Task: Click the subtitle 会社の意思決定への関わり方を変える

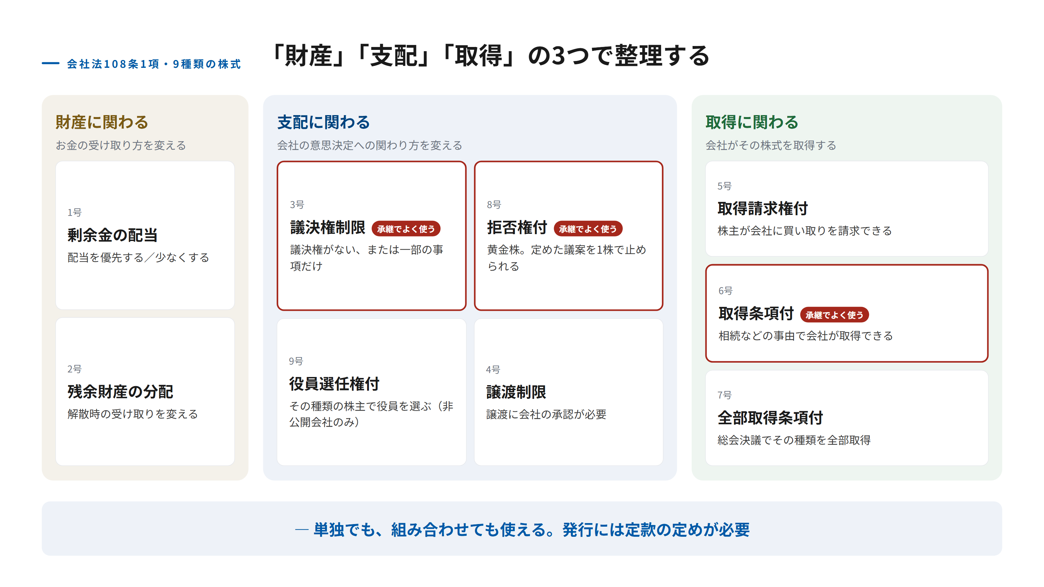Action: 370,145
